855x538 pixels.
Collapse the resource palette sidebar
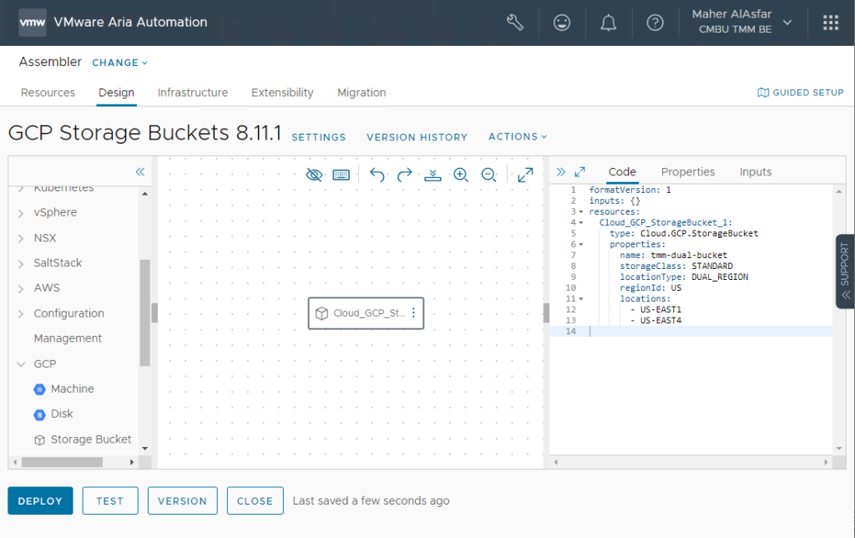tap(140, 171)
